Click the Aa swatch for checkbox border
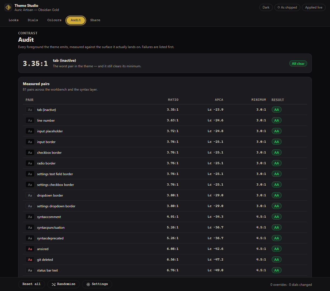Image resolution: width=330 pixels, height=291 pixels. click(x=30, y=152)
